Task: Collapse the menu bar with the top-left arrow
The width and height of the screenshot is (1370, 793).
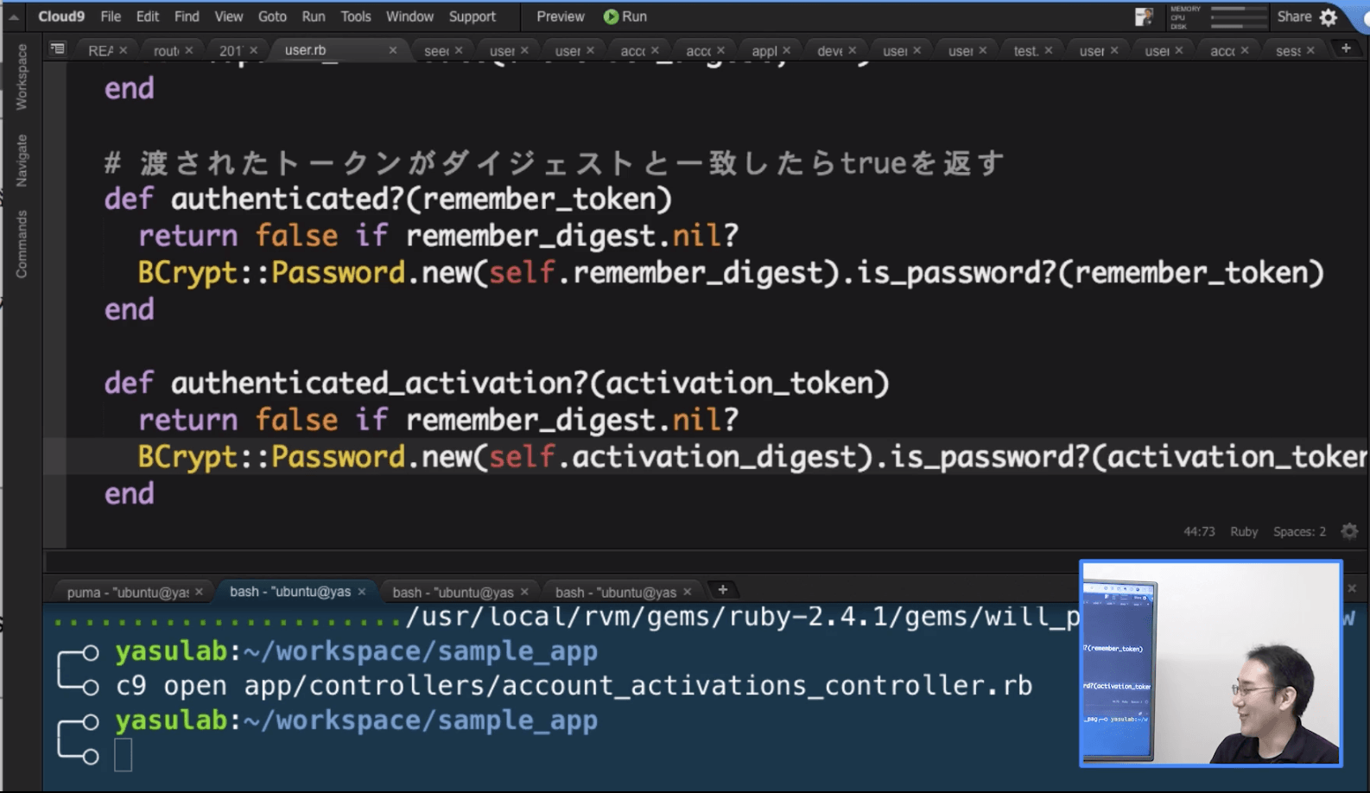Action: tap(14, 16)
